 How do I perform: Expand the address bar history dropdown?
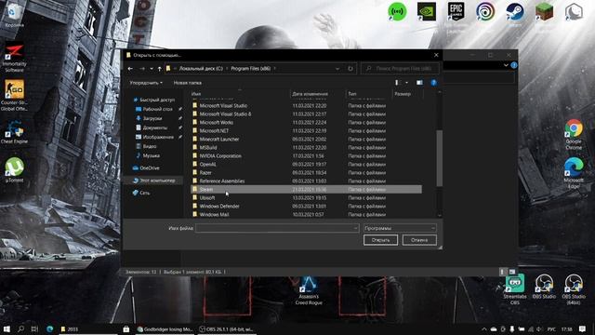pyautogui.click(x=337, y=69)
